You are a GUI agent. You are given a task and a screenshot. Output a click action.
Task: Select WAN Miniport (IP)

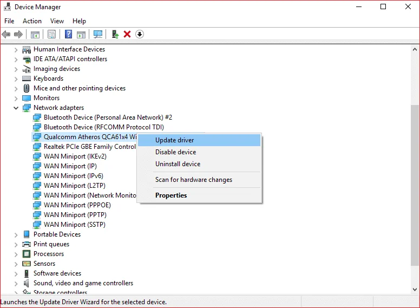pos(70,166)
